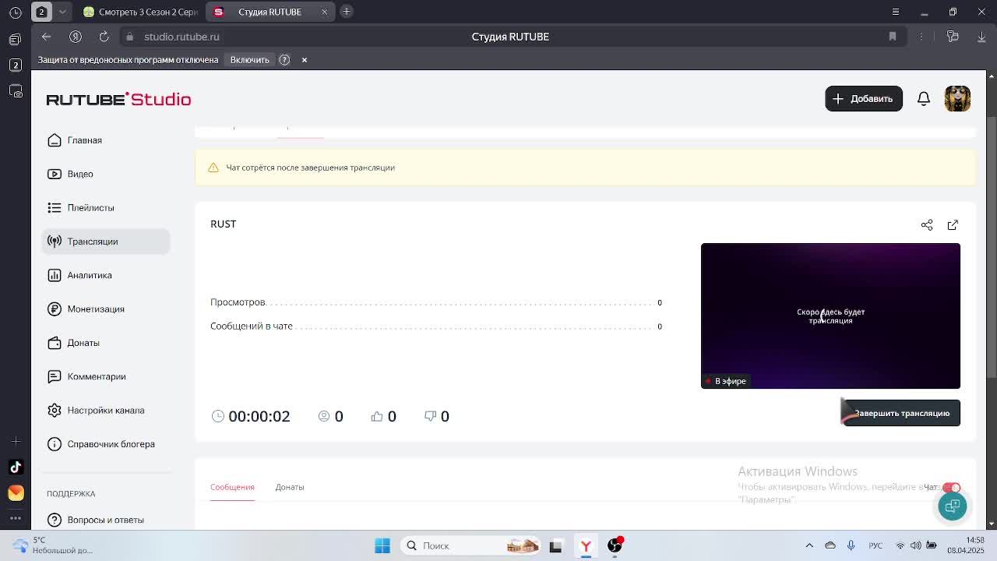
Task: Expand the tab groups dropdown arrow
Action: click(62, 12)
